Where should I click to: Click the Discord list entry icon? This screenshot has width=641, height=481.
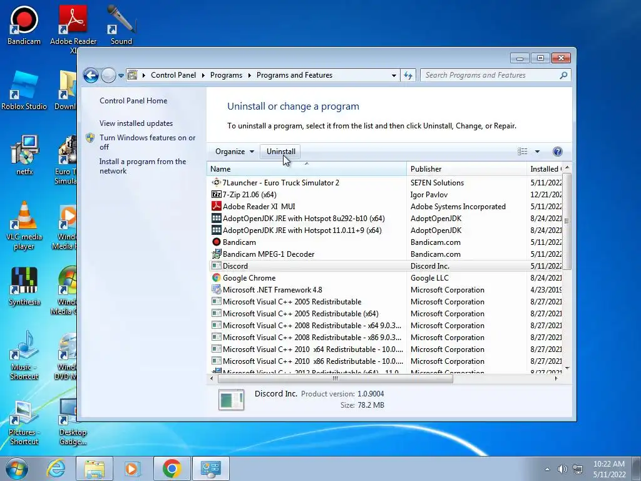[x=216, y=266]
